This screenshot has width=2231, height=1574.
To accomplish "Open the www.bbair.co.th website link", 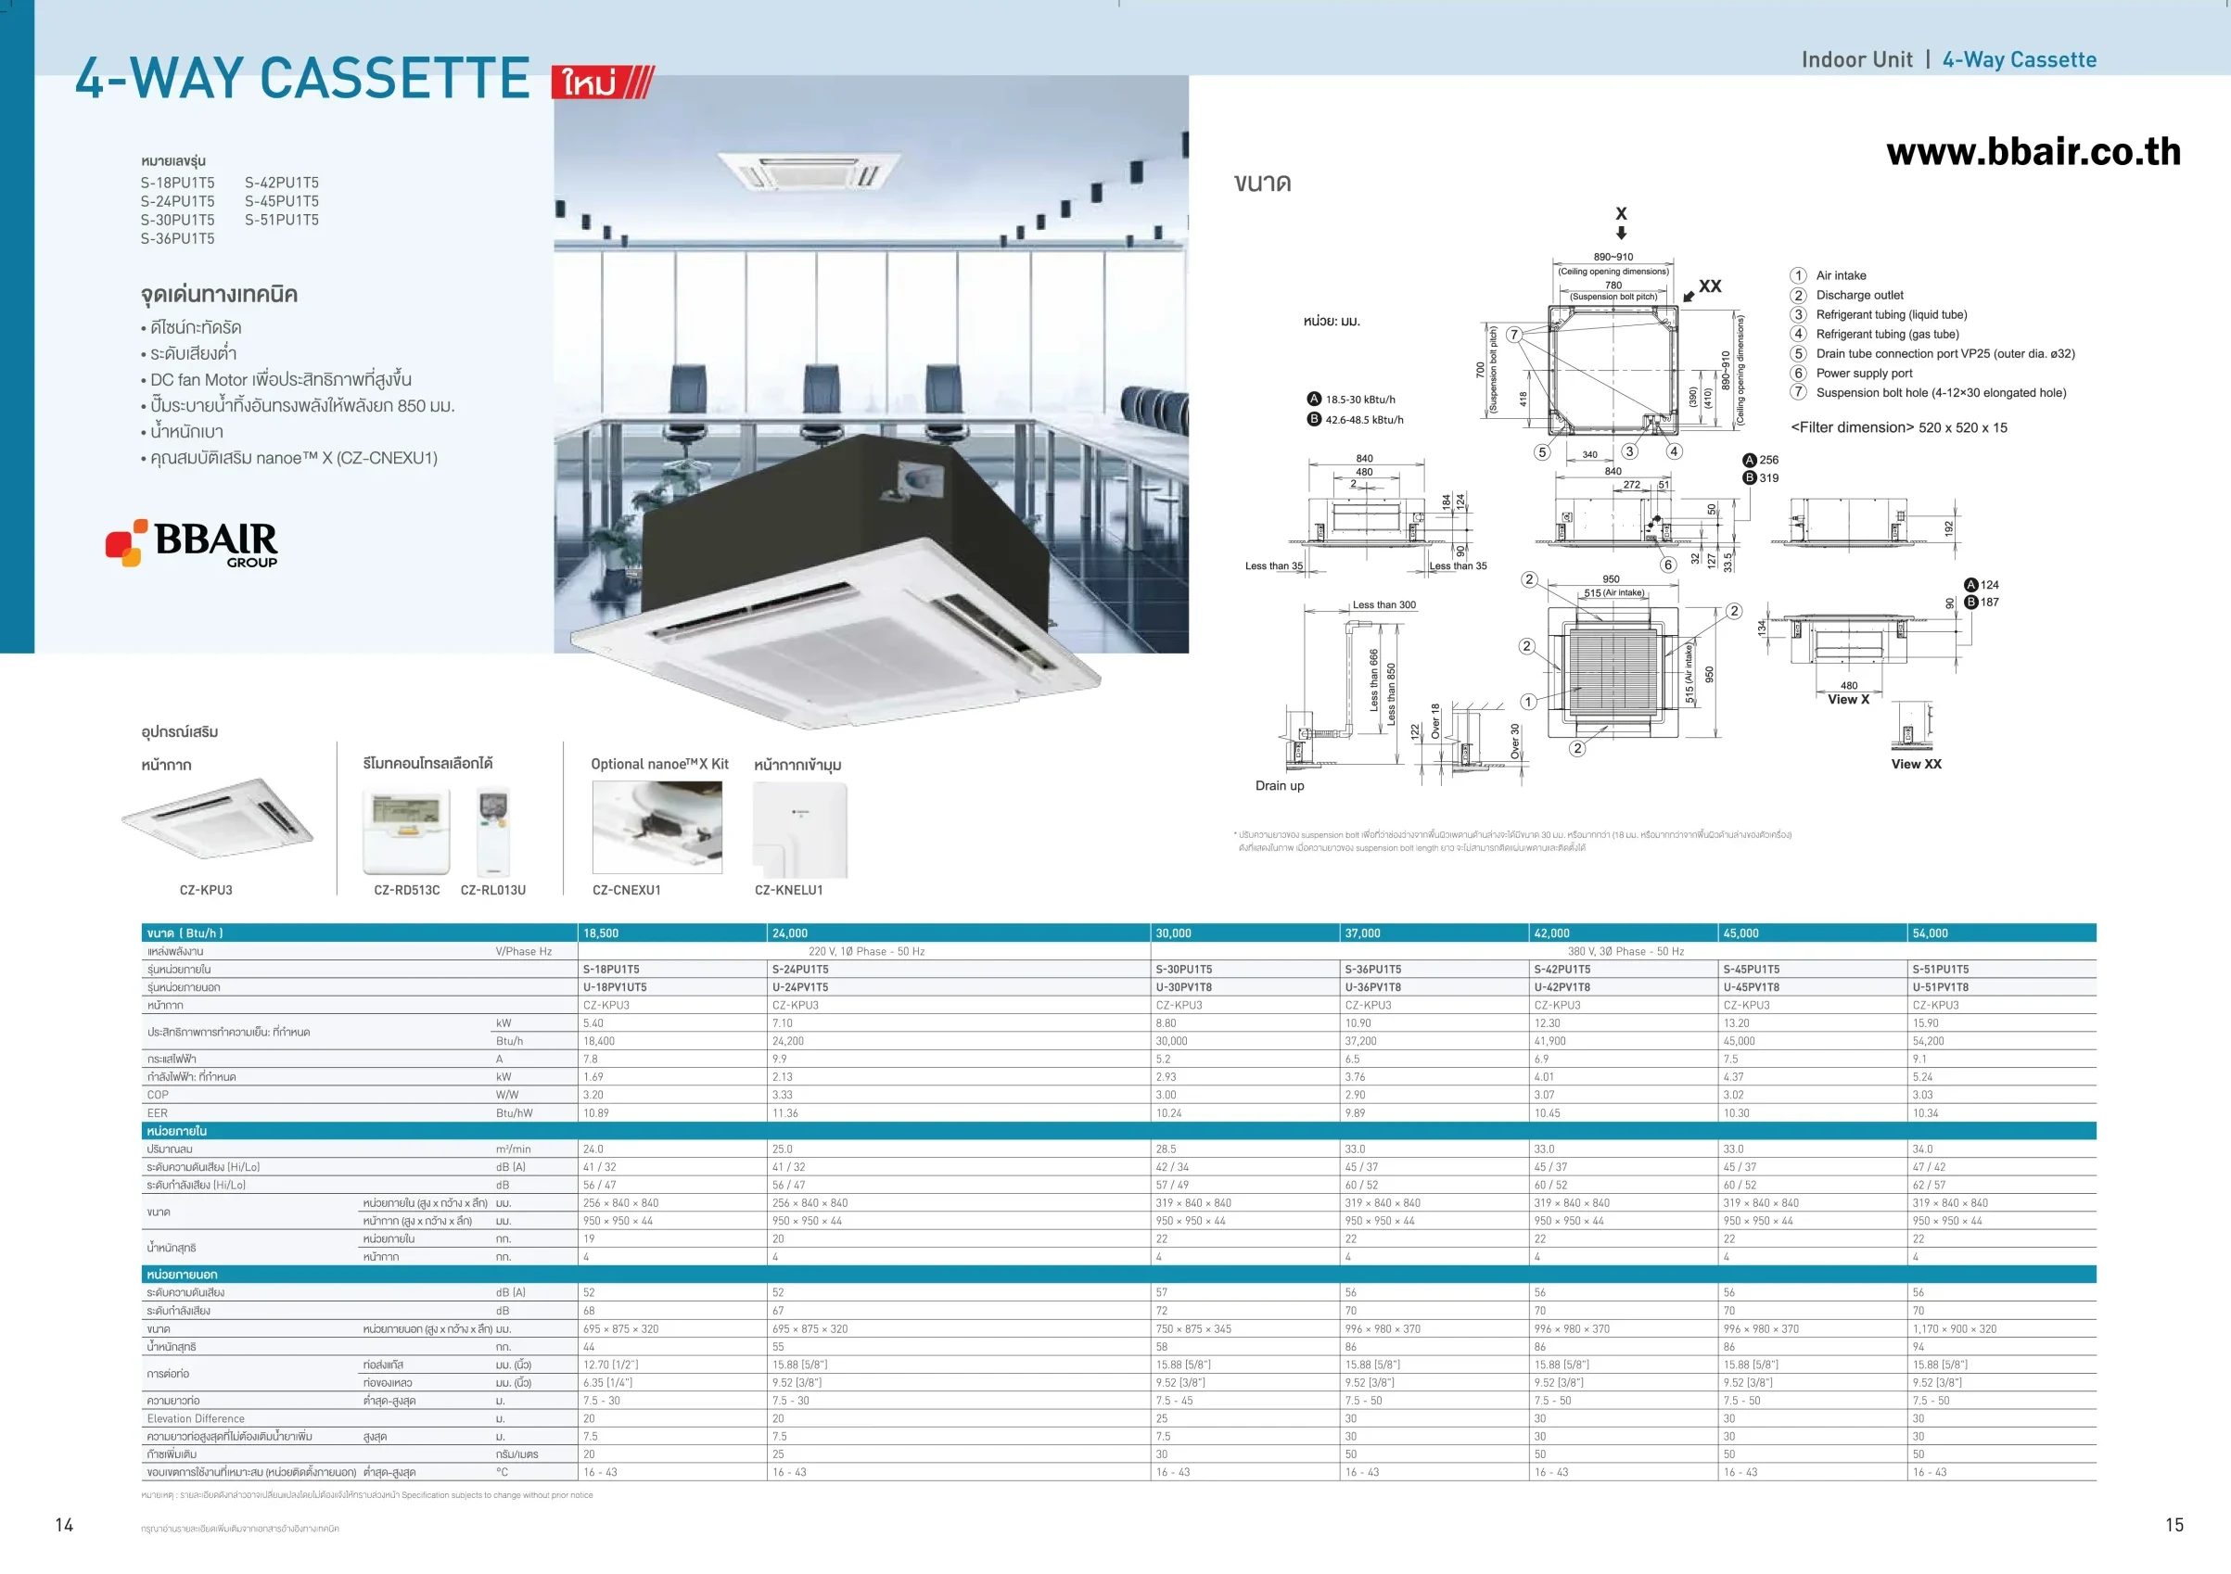I will [2033, 152].
